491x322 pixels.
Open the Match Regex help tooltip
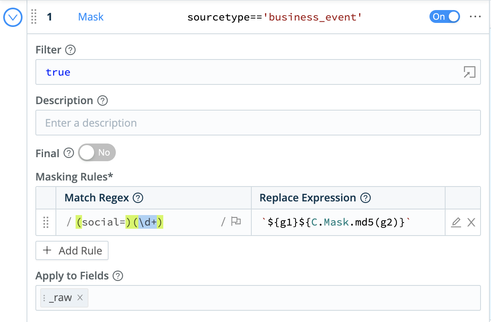coord(138,198)
